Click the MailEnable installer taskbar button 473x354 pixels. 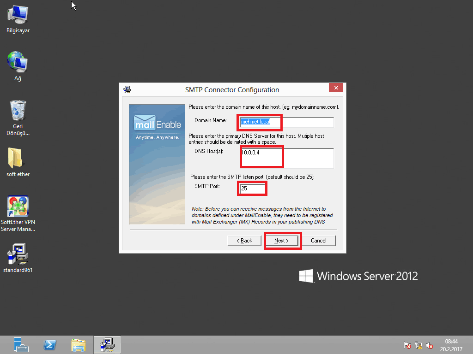click(x=107, y=344)
